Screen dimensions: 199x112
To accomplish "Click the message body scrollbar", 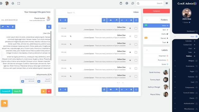I will pos(51,46).
